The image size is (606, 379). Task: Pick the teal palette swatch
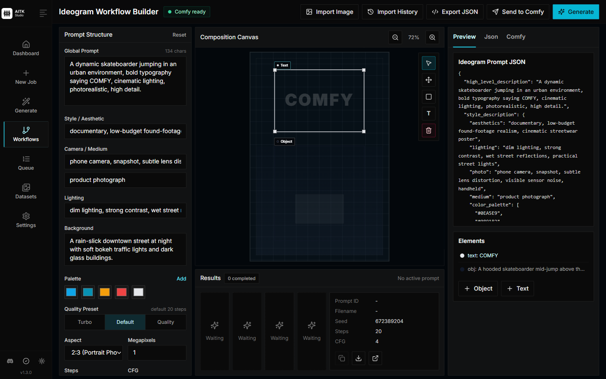coord(88,292)
